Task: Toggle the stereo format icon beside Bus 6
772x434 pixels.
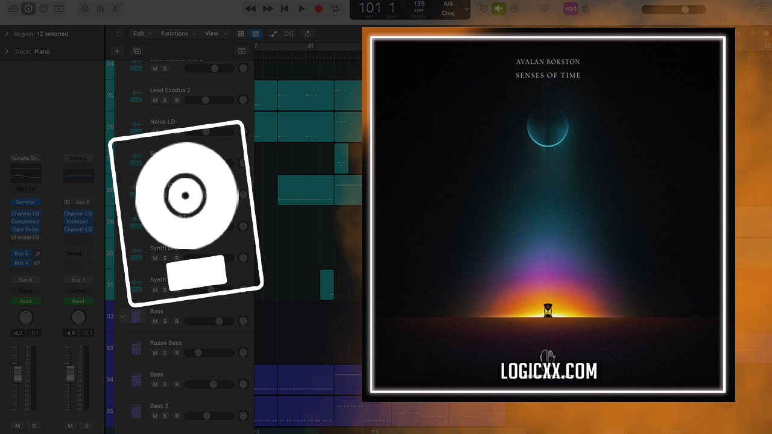Action: click(x=67, y=202)
